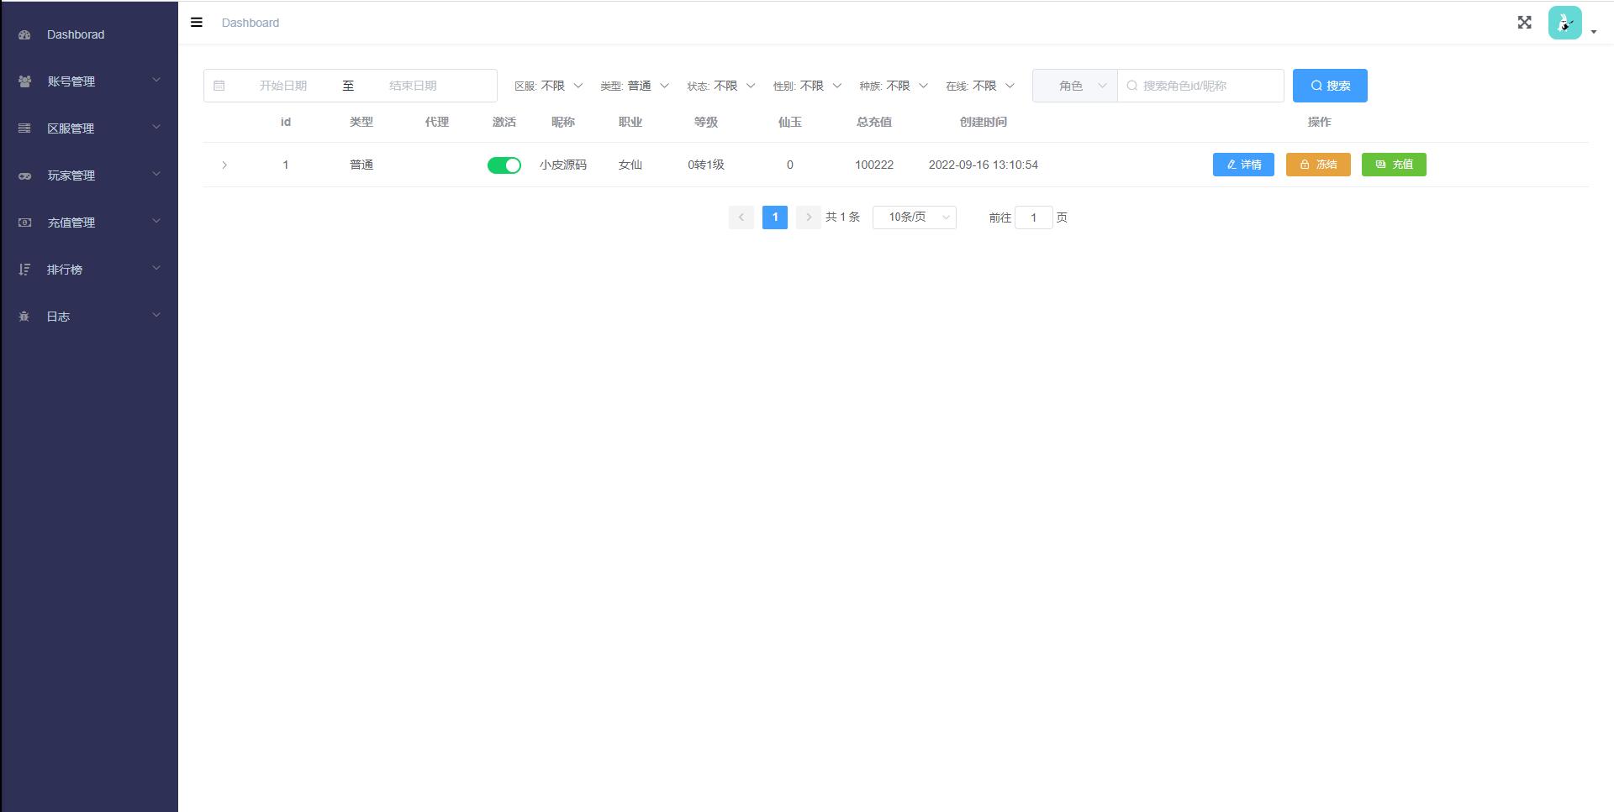
Task: Click inside the 搜索角色id/昵称 search field
Action: [x=1200, y=85]
